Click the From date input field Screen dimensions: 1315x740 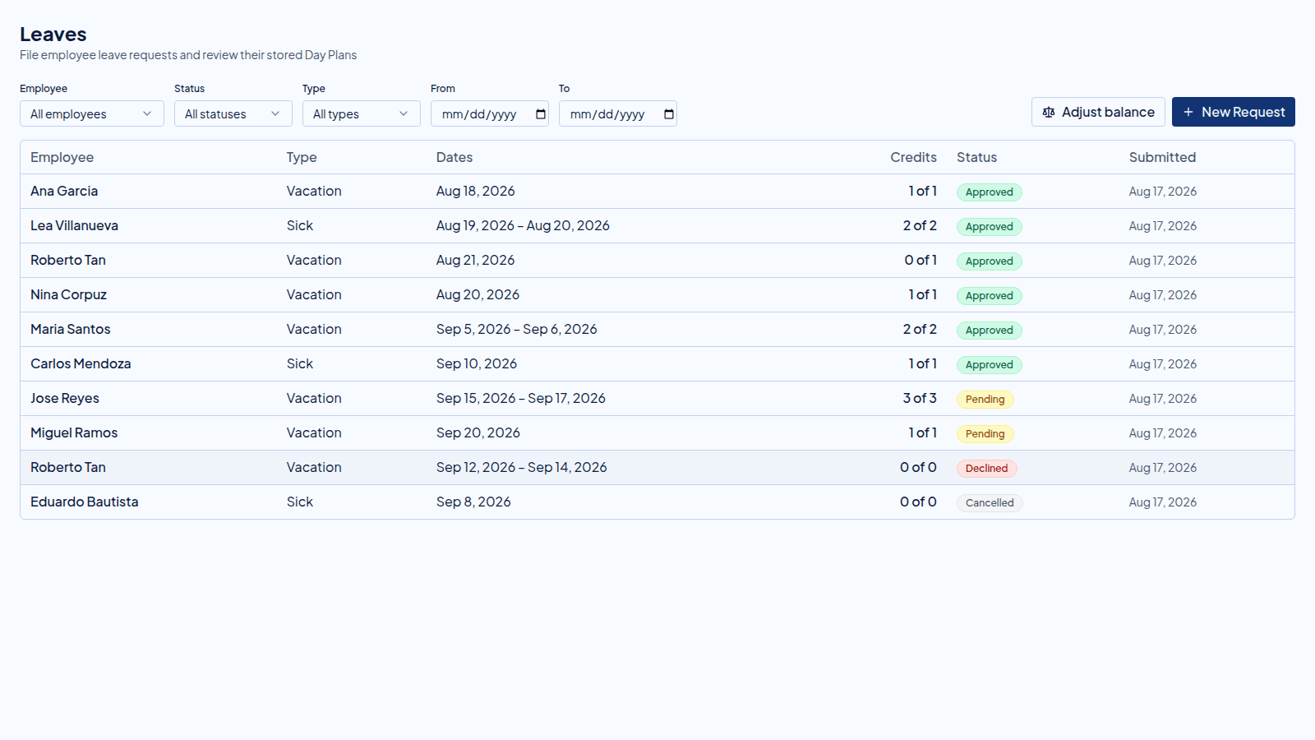[x=490, y=113]
